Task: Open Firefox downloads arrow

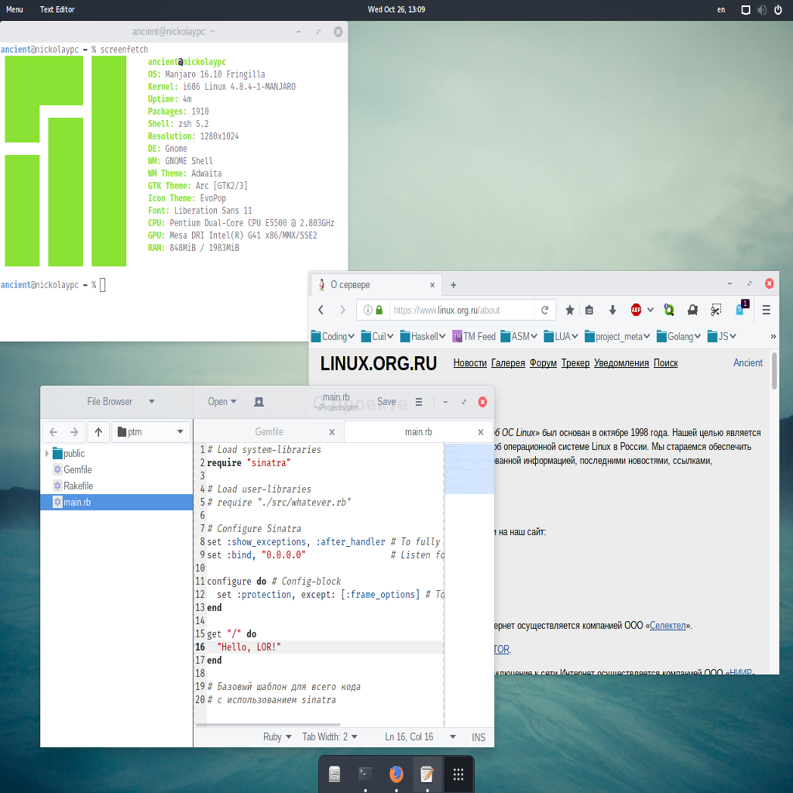Action: [x=613, y=310]
